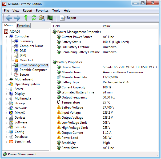Click AIDA64 title bar app icon
The width and height of the screenshot is (161, 159).
[4, 4]
